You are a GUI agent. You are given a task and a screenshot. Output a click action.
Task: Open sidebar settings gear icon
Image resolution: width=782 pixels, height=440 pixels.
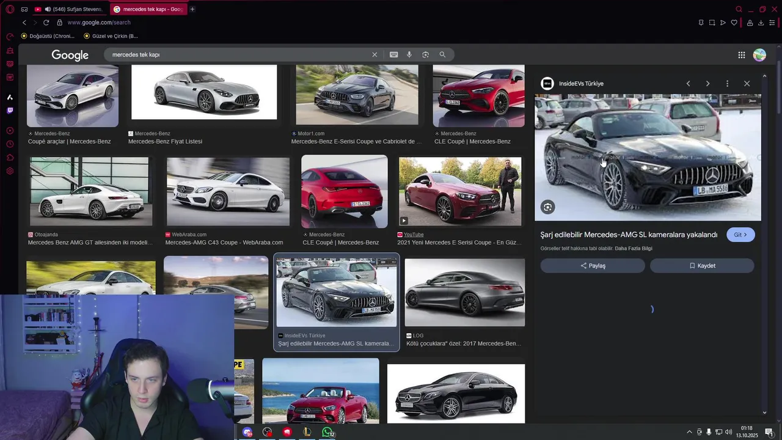10,171
